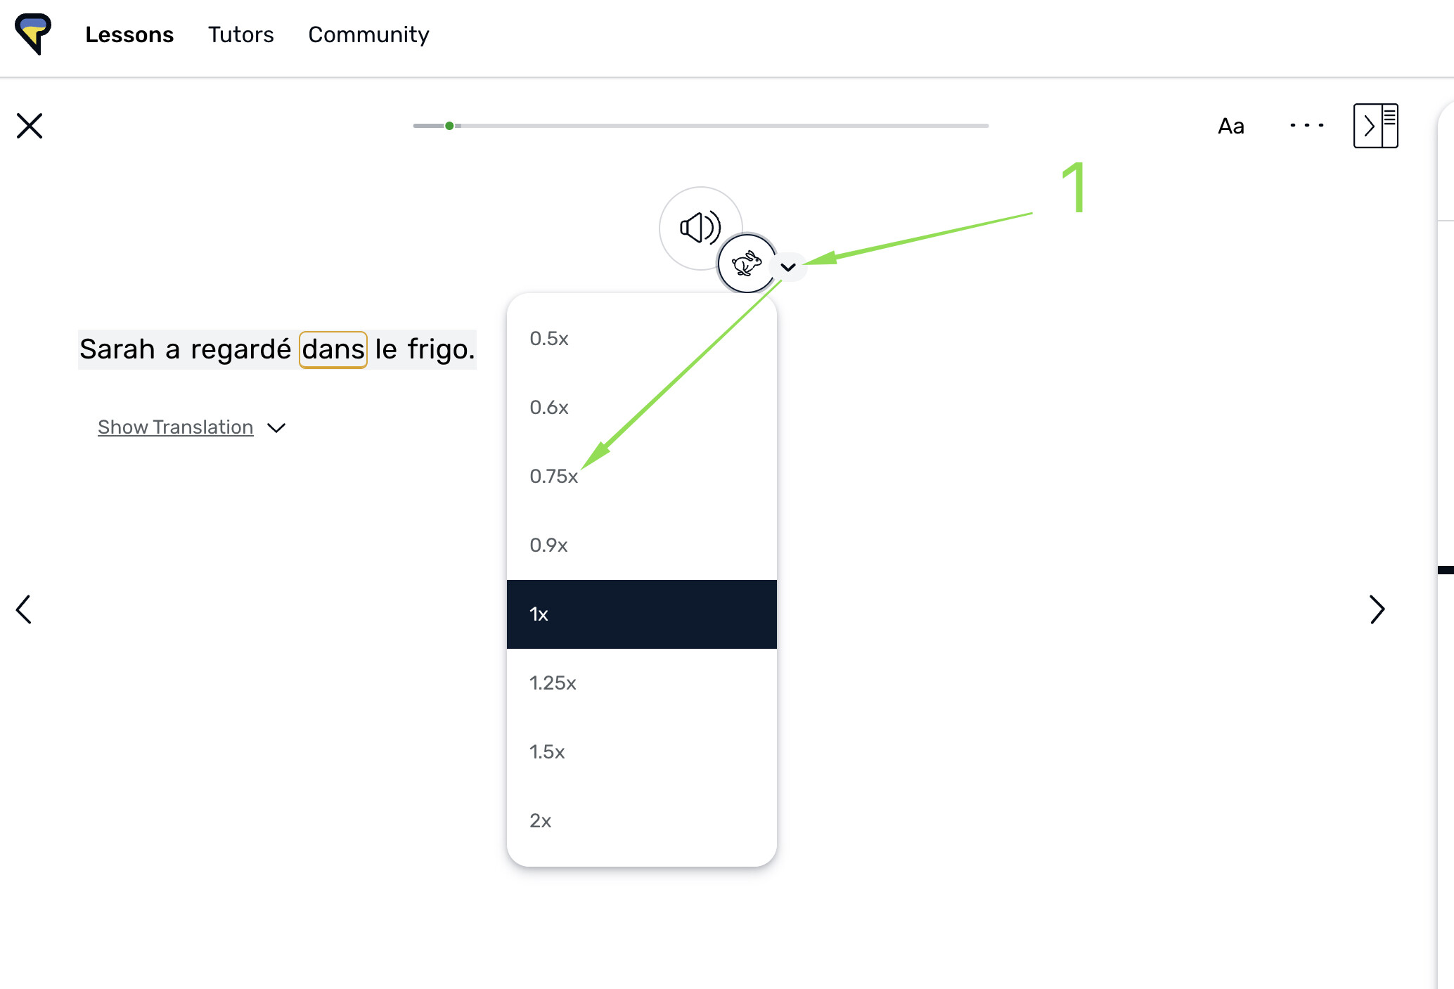The height and width of the screenshot is (989, 1454).
Task: Click the right navigation arrow
Action: pos(1377,608)
